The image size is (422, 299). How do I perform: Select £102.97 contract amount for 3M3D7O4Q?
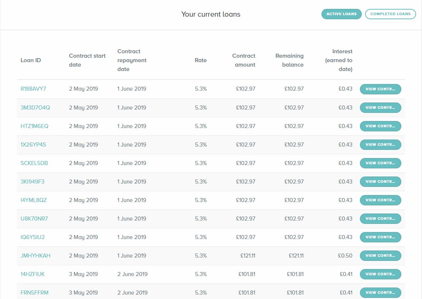click(245, 108)
